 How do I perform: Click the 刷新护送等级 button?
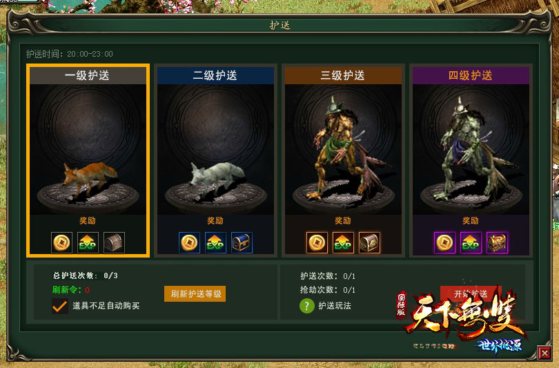[195, 294]
